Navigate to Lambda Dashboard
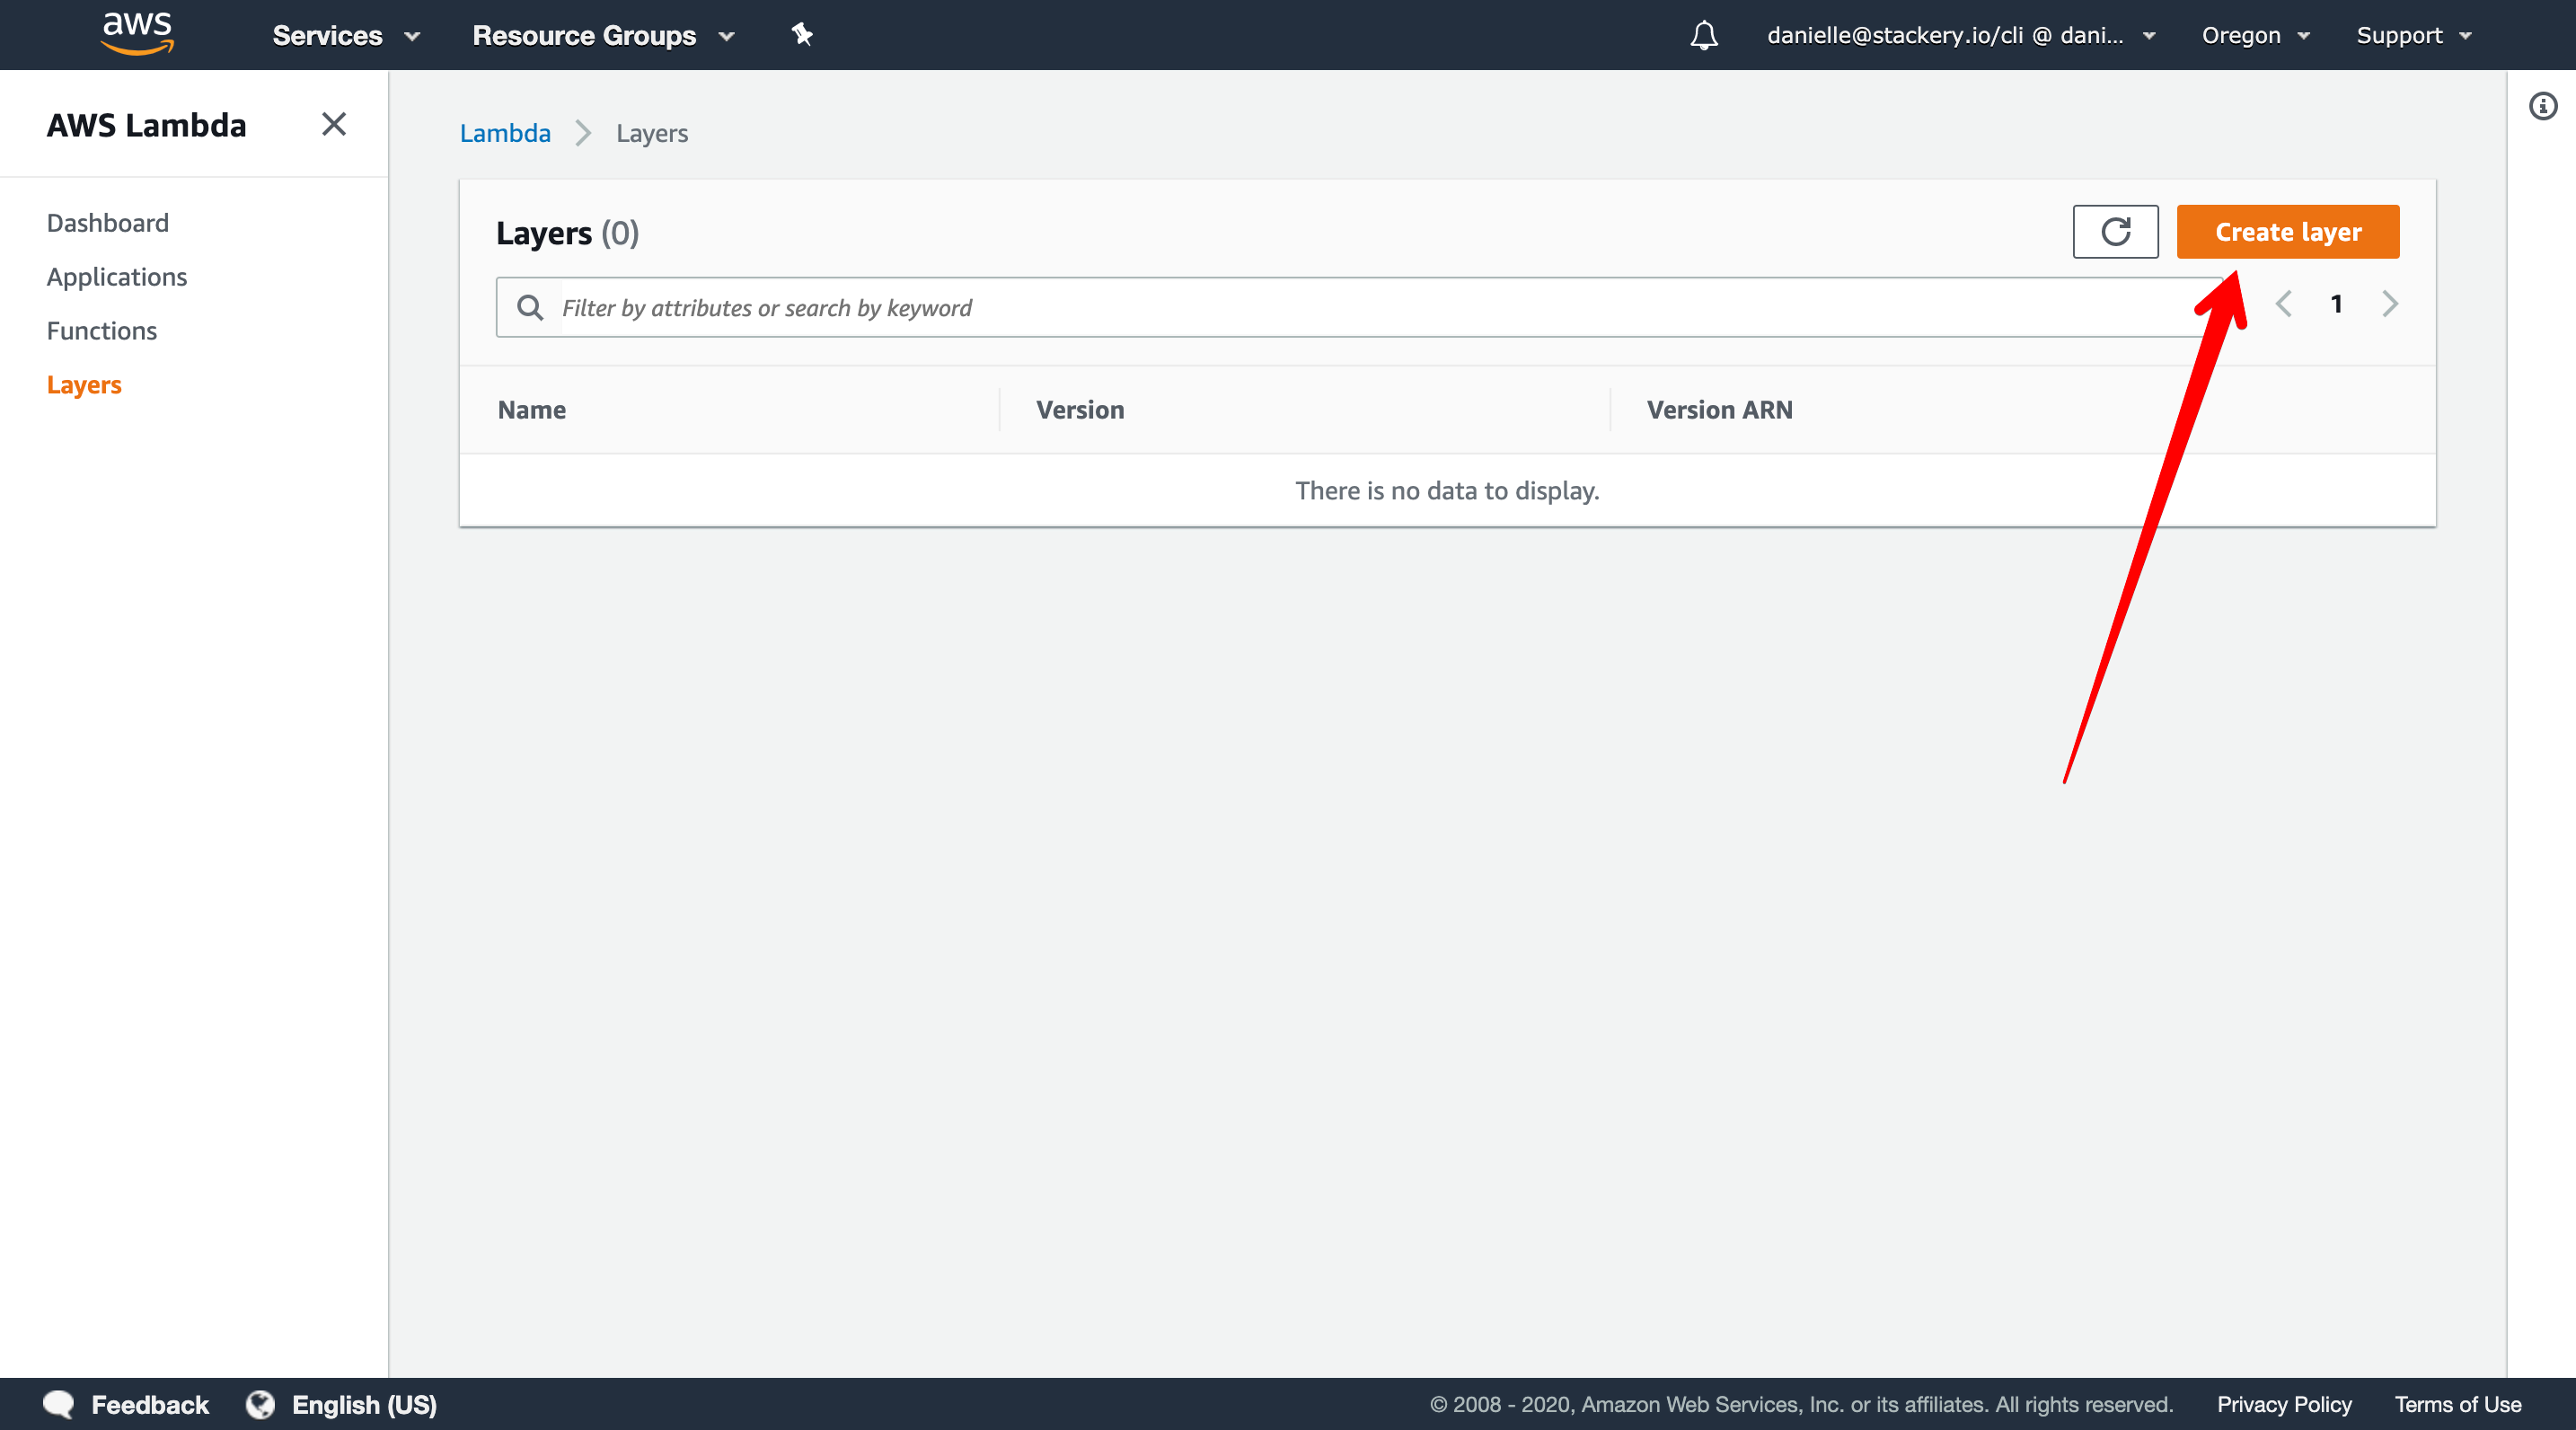Image resolution: width=2576 pixels, height=1430 pixels. tap(110, 222)
